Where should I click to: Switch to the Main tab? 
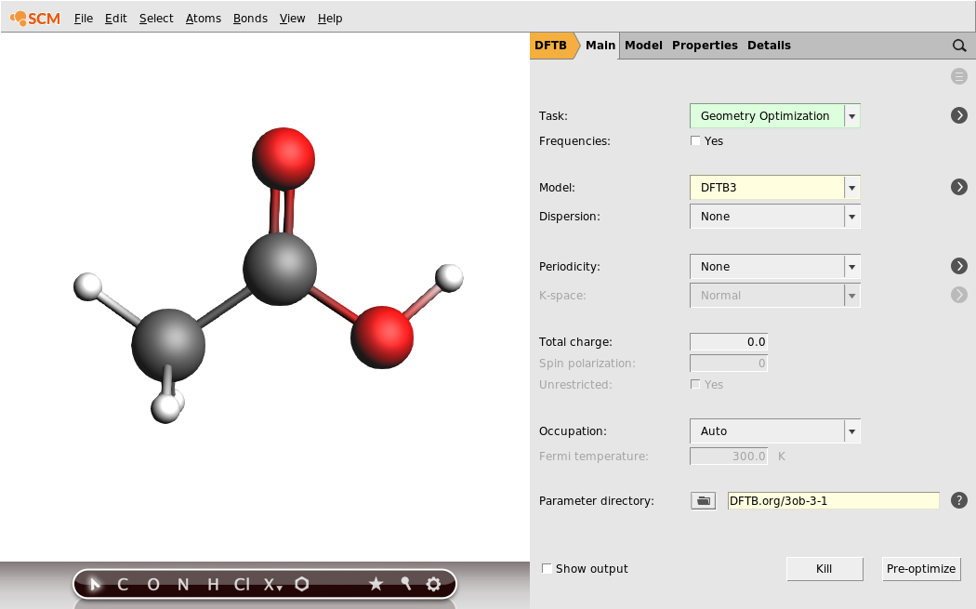[600, 46]
